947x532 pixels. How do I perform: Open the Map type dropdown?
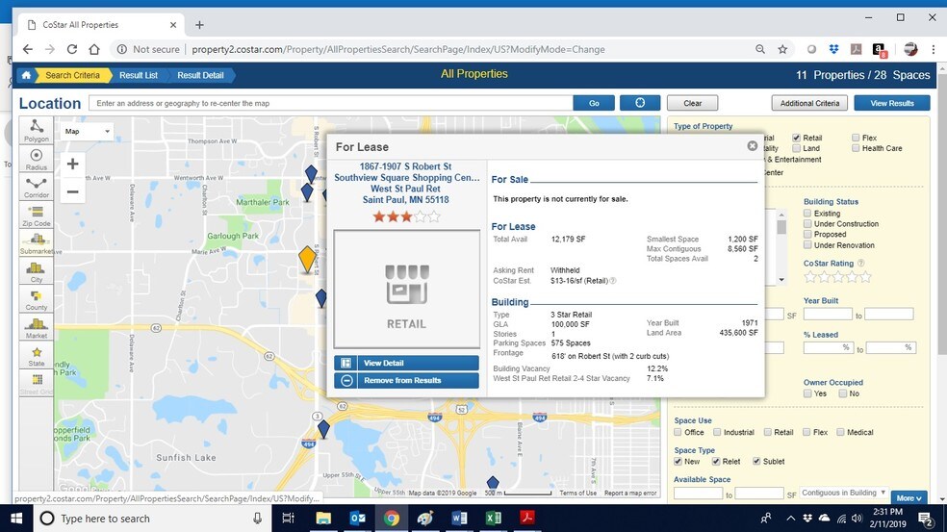pyautogui.click(x=87, y=131)
